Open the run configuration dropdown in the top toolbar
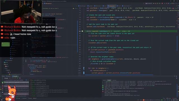The height and width of the screenshot is (101, 179). (149, 3)
